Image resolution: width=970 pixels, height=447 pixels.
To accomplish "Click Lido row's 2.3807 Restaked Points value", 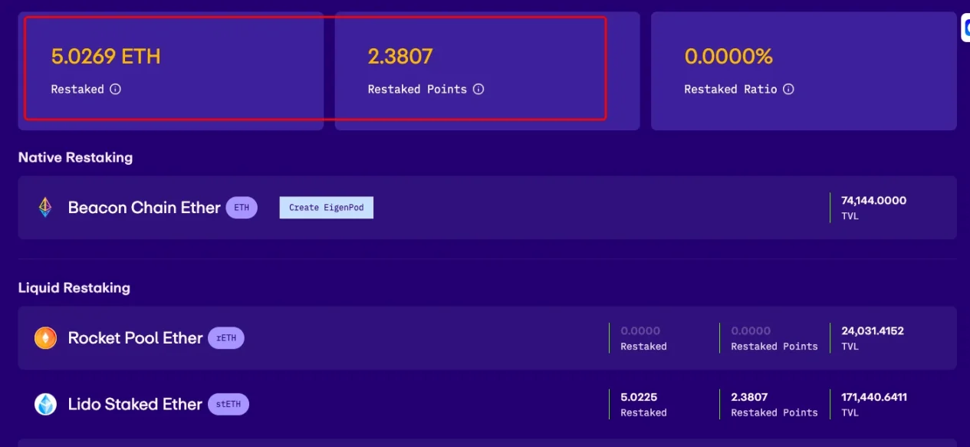I will point(749,397).
